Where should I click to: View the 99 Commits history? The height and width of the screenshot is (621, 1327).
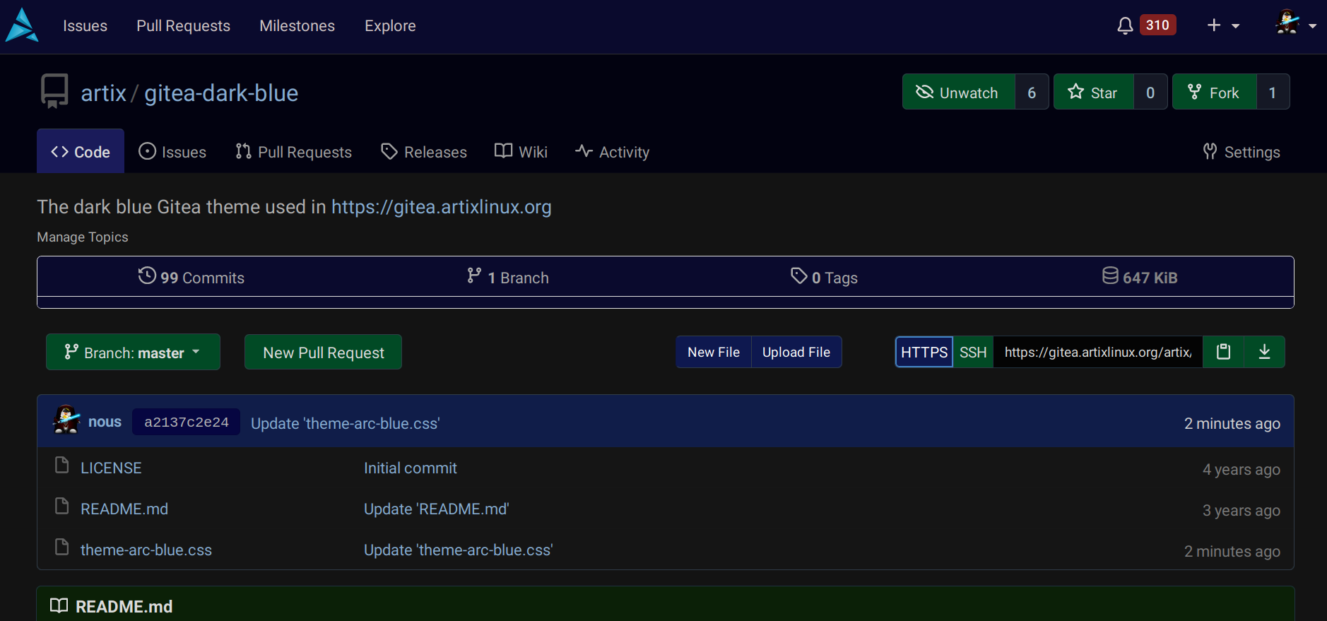191,277
